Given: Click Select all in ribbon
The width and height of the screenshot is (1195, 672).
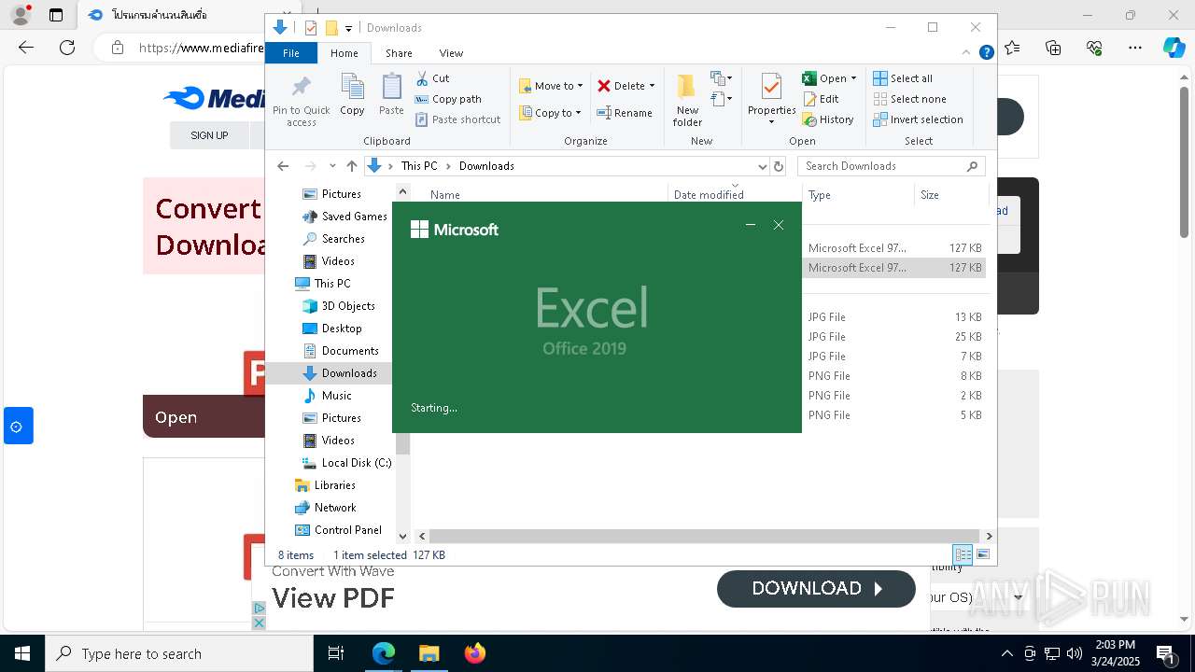Looking at the screenshot, I should click(x=902, y=78).
